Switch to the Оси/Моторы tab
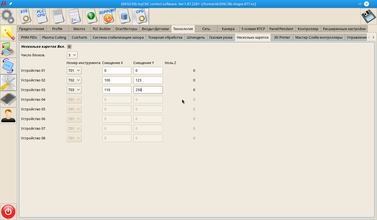Image resolution: width=377 pixels, height=220 pixels. click(x=126, y=29)
